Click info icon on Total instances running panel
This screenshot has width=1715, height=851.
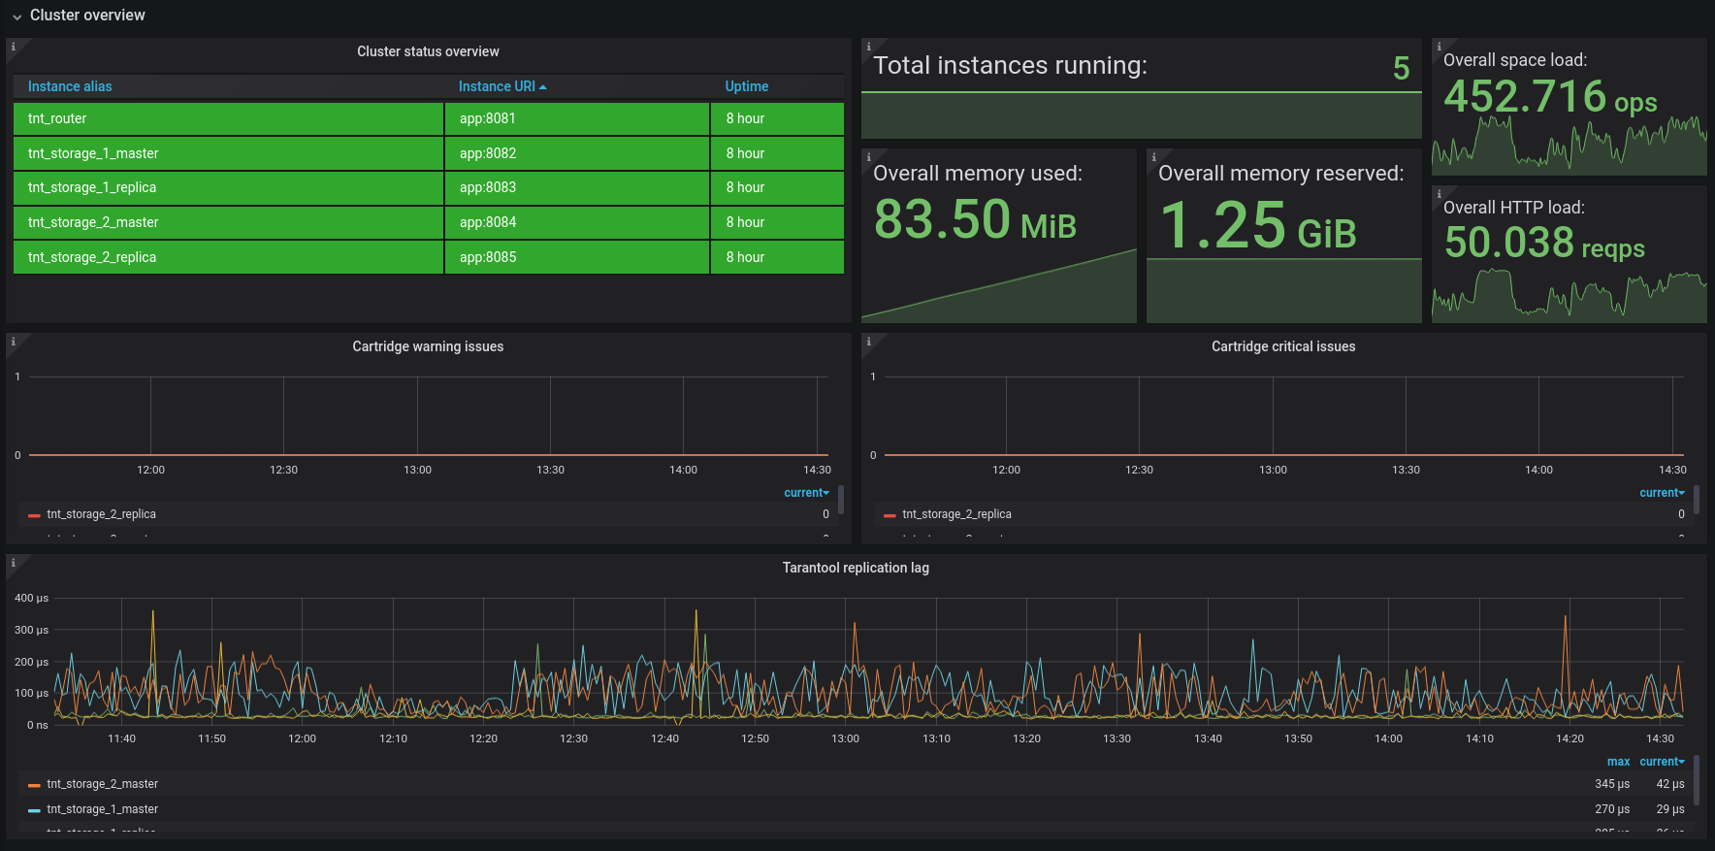[868, 47]
